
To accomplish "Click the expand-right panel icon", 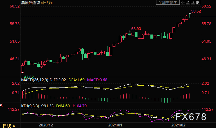I will (198, 2).
